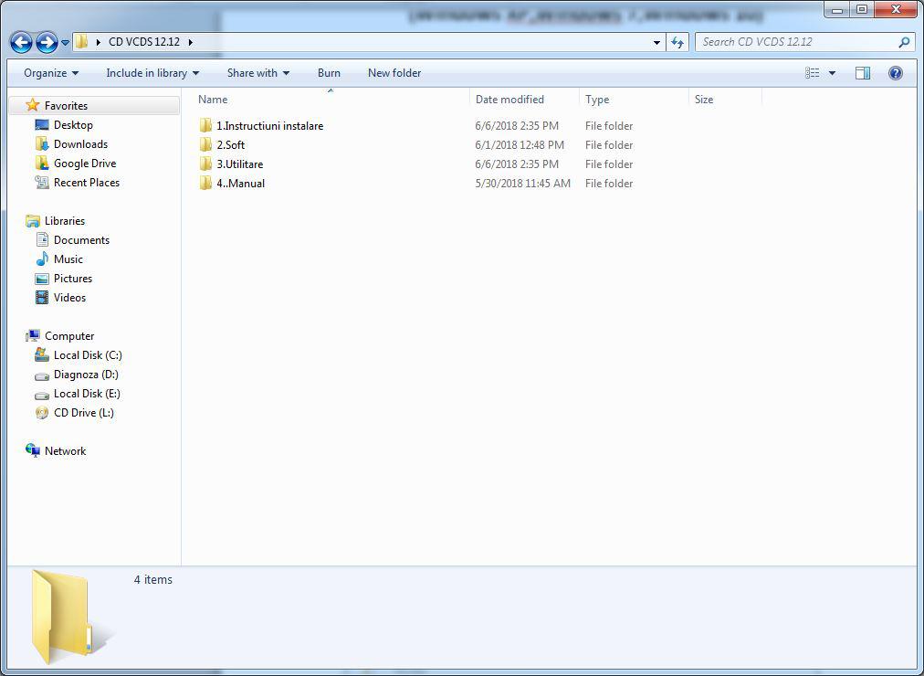Click the Local Disk (C:) drive icon
This screenshot has height=676, width=924.
pyautogui.click(x=42, y=354)
